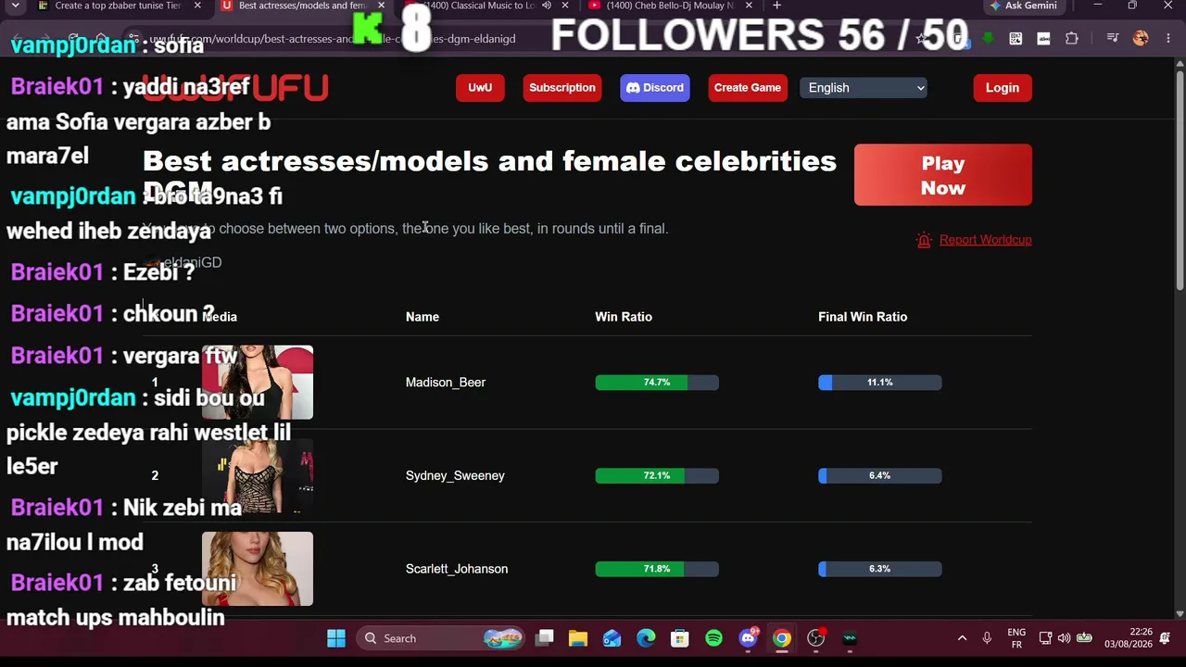The image size is (1186, 667).
Task: Click the URL address bar
Action: (x=528, y=39)
